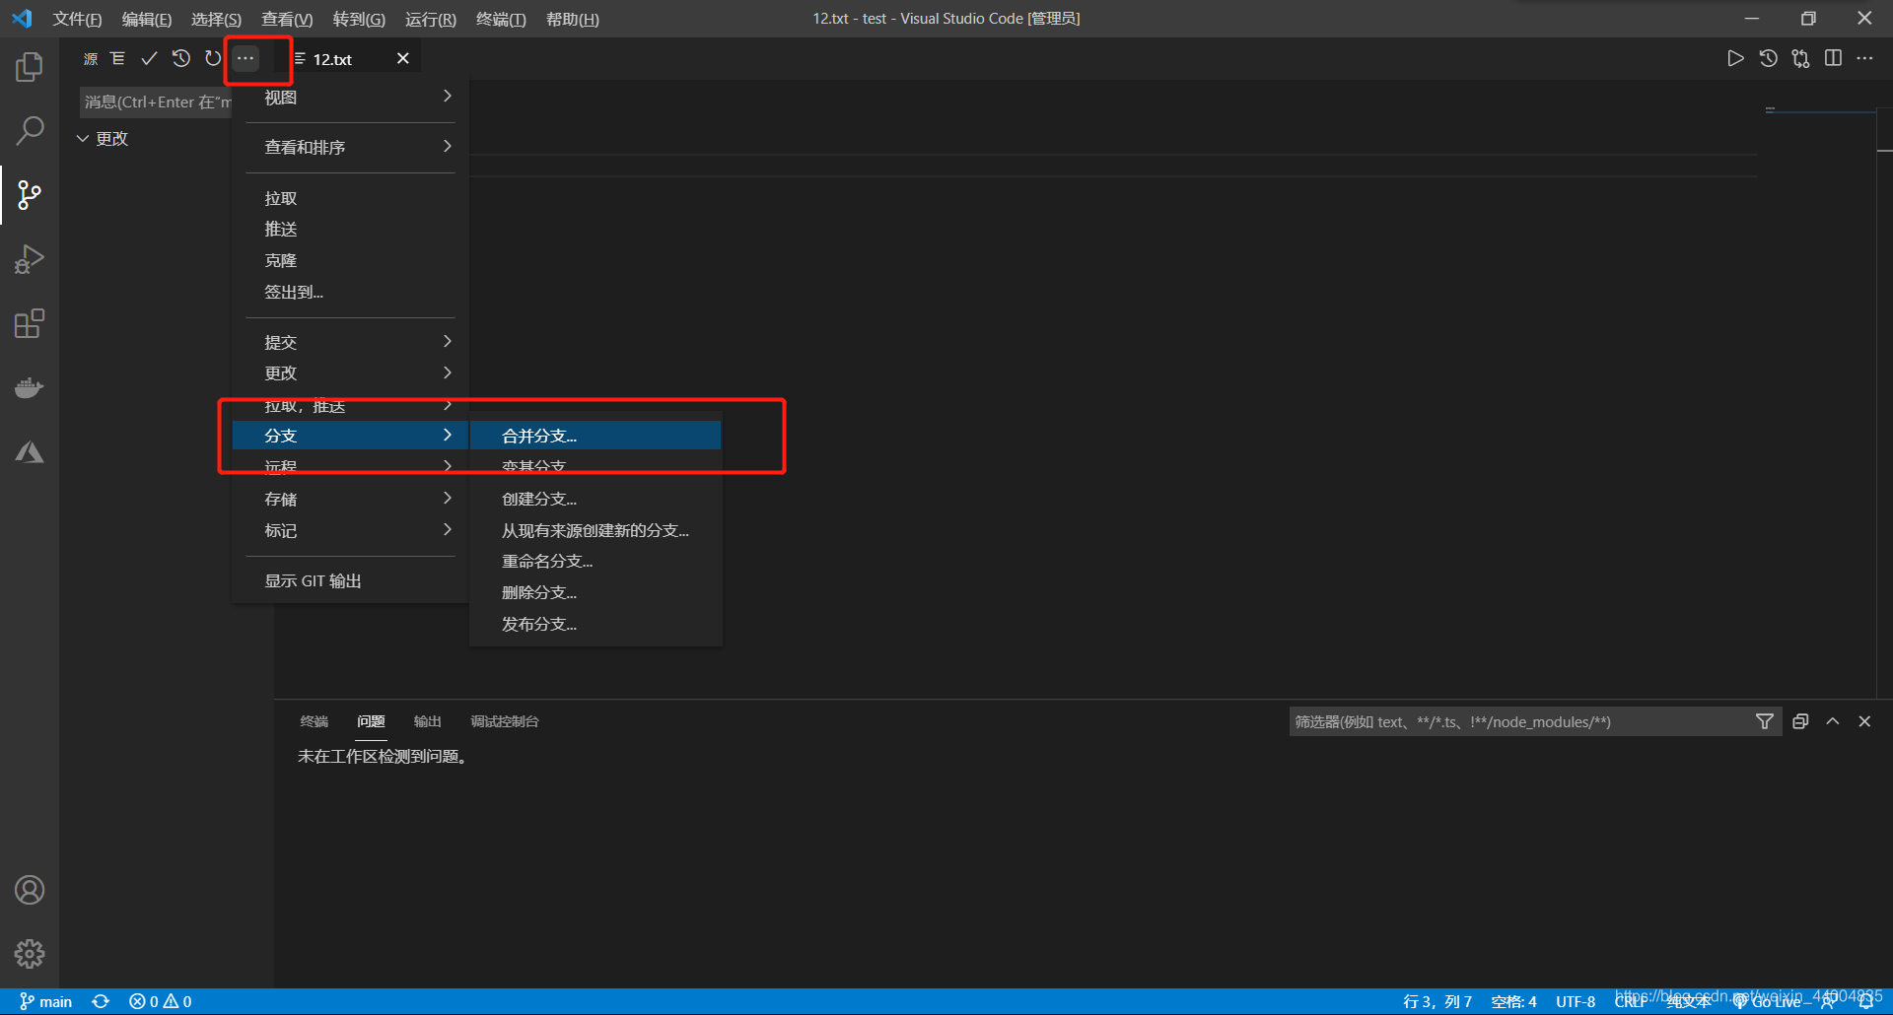The width and height of the screenshot is (1893, 1015).
Task: Maximize the bottom panel with the chevron up
Action: (1833, 721)
